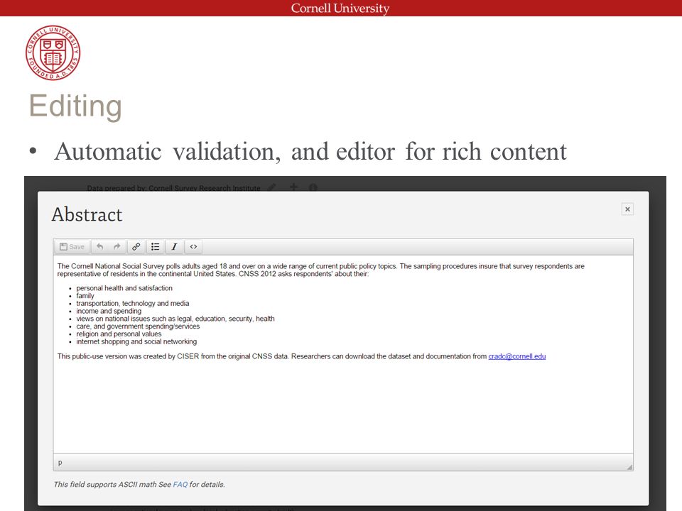
Task: Click the dimmed pencil edit icon behind dialog
Action: tap(272, 187)
